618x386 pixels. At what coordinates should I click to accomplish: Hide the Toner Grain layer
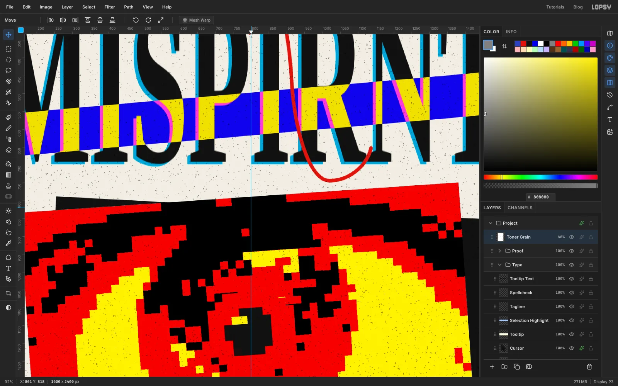tap(572, 237)
